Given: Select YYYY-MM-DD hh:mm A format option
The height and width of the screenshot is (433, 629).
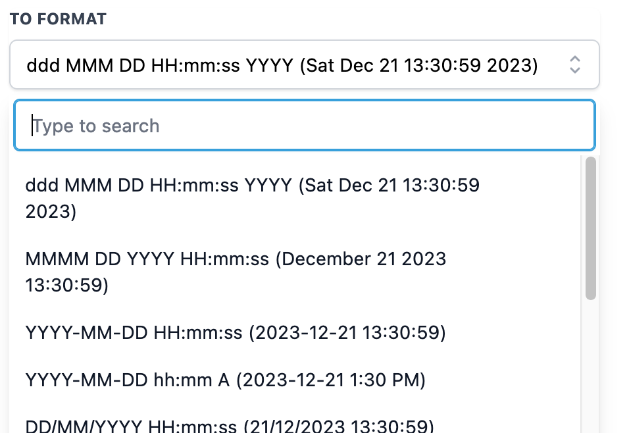Looking at the screenshot, I should (x=295, y=380).
